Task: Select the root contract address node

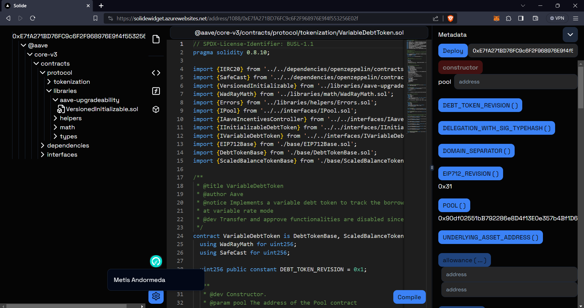Action: pos(79,36)
